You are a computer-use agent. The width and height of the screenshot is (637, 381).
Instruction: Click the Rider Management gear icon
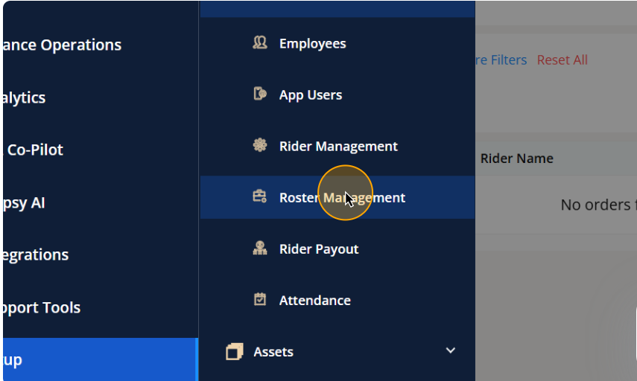(x=260, y=145)
